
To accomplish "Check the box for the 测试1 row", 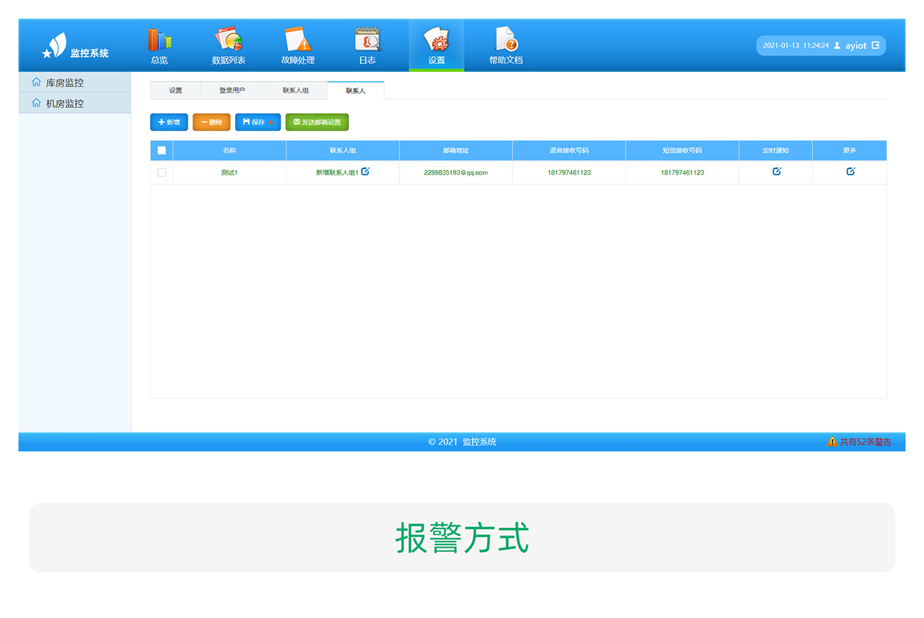I will click(x=161, y=173).
